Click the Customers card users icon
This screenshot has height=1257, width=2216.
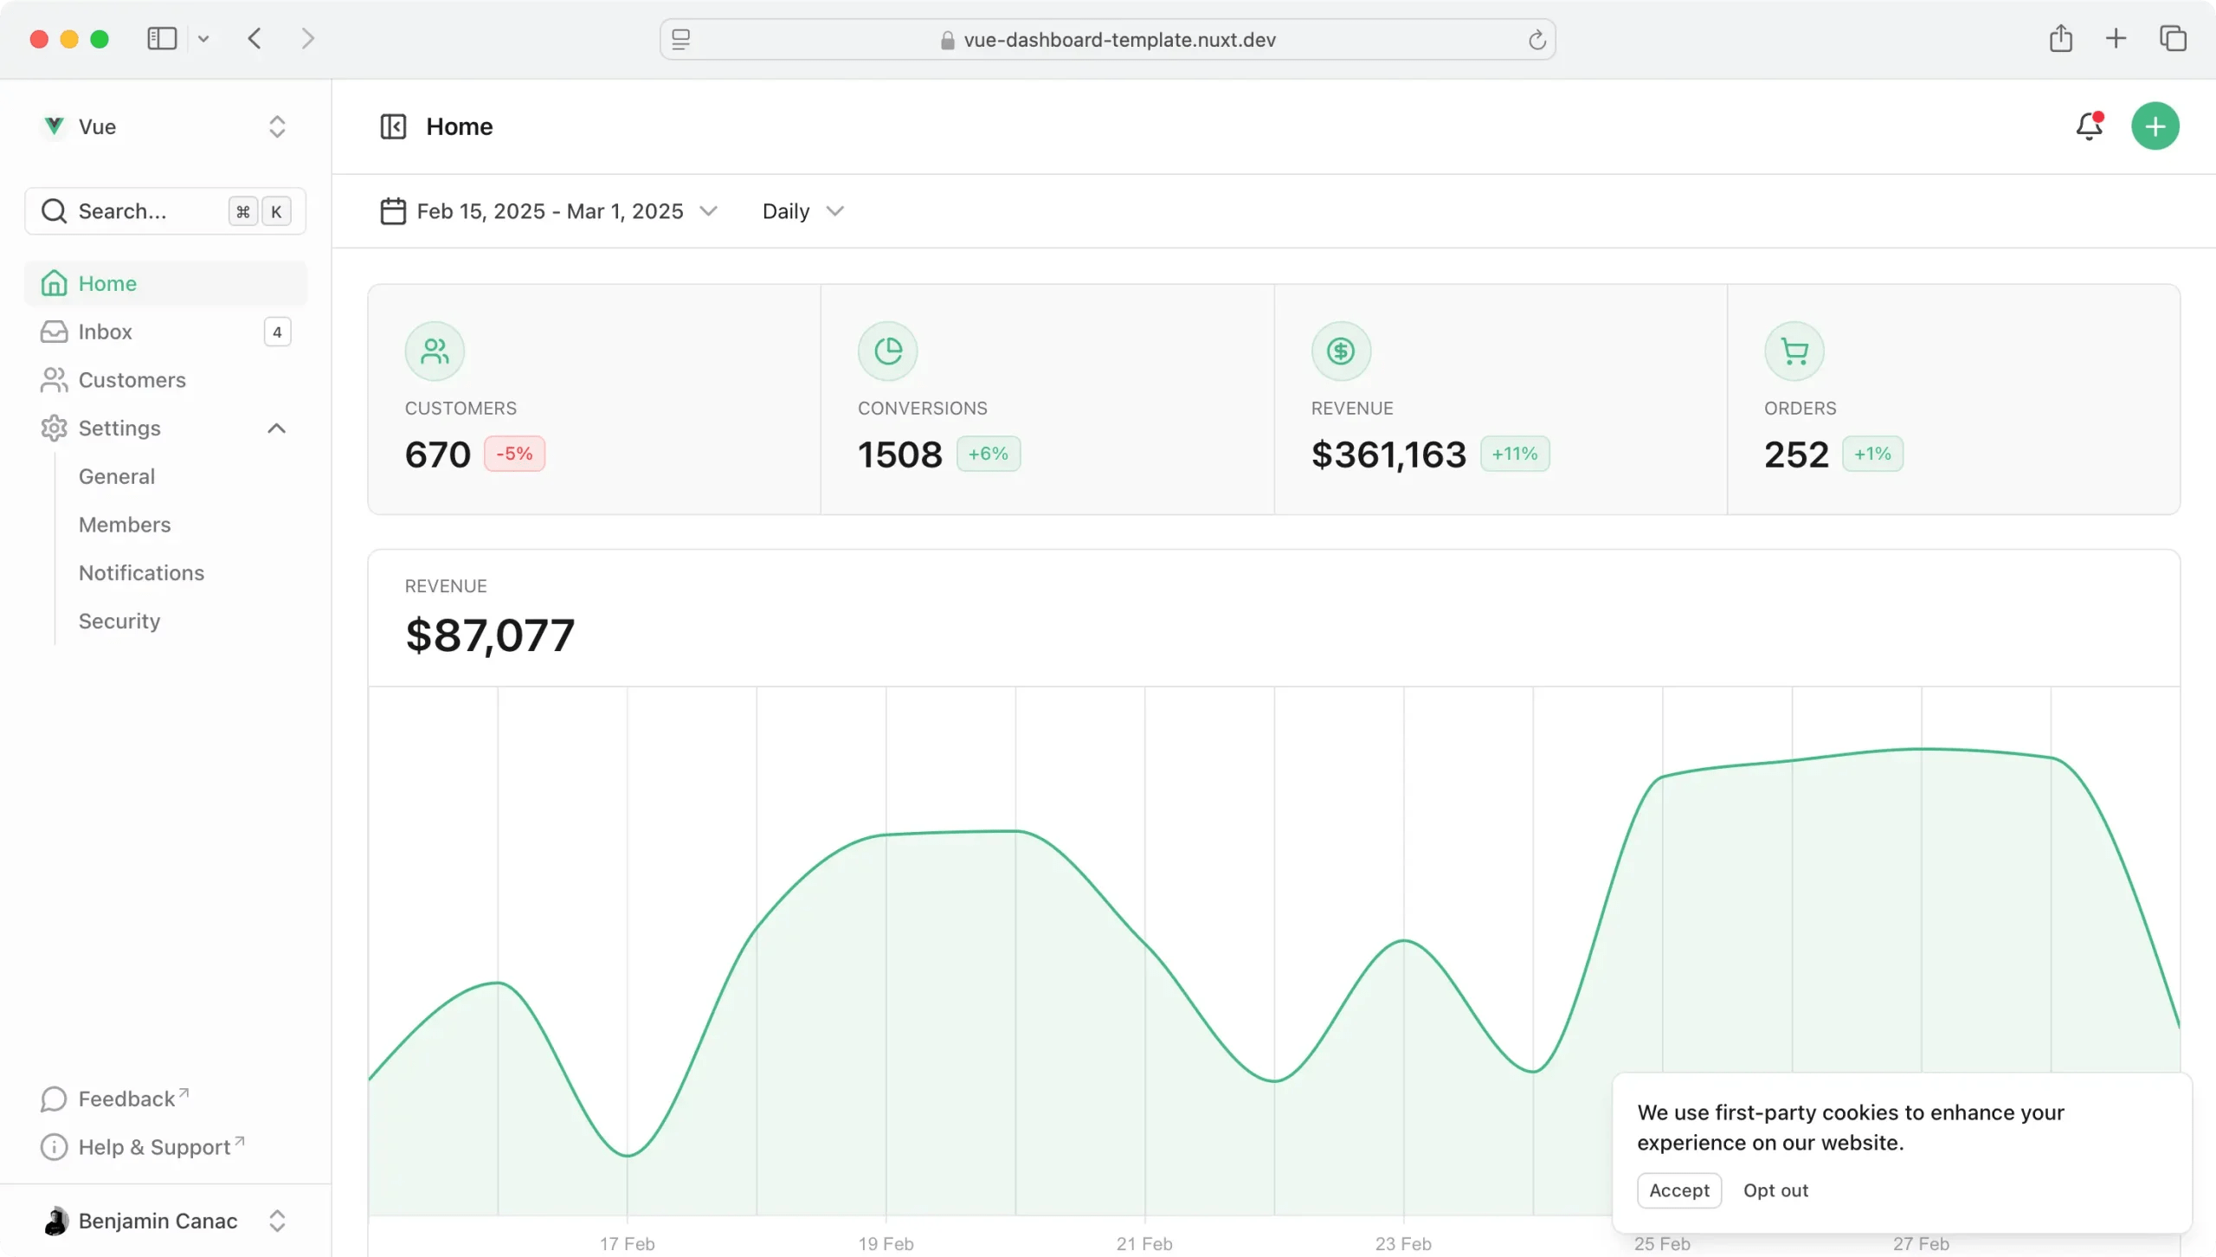[435, 351]
